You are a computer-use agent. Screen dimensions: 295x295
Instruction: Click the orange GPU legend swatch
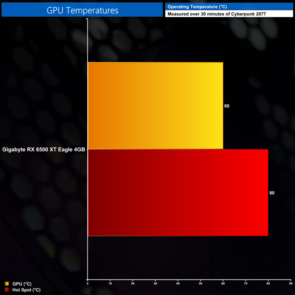[x=7, y=283]
